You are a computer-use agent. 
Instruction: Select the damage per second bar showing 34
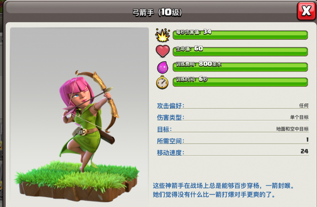coord(240,35)
